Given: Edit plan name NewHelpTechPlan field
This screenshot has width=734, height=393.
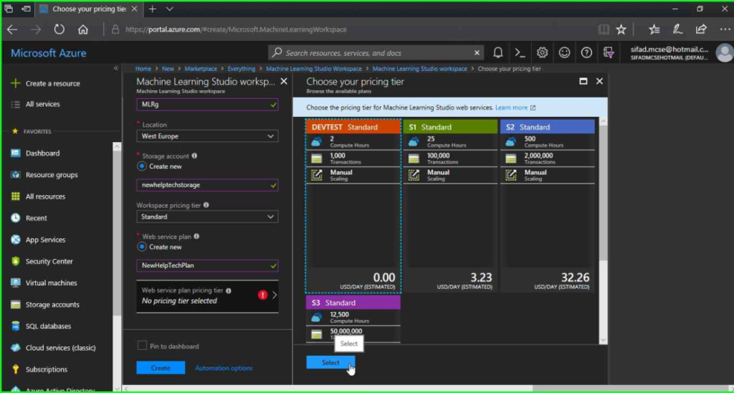Looking at the screenshot, I should [207, 265].
